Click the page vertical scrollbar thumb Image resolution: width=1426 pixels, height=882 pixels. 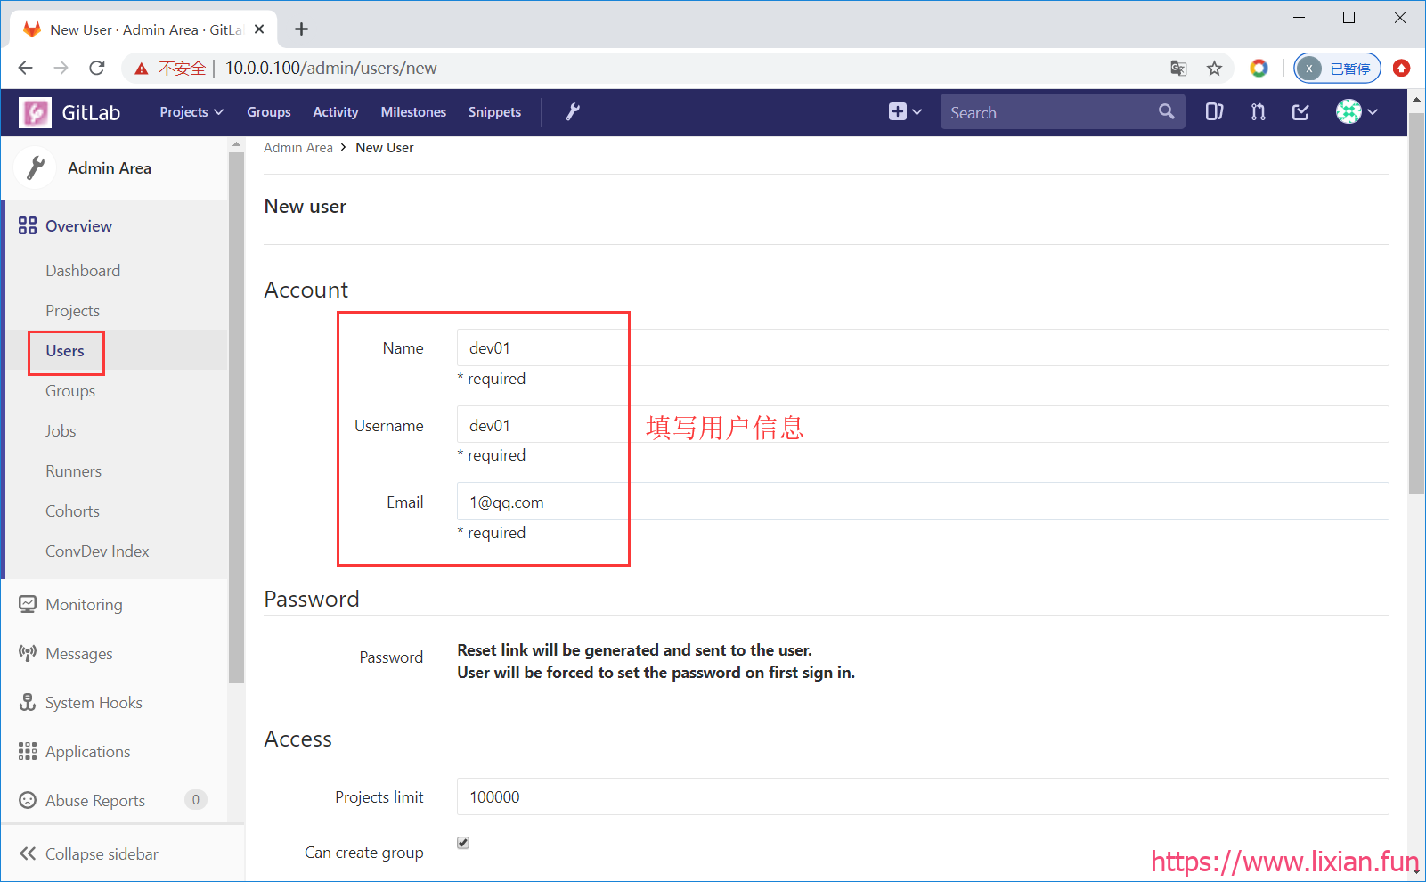pos(1417,303)
